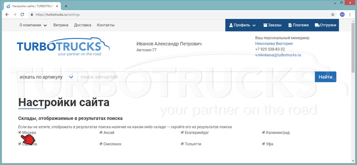Open the browser three-dot menu

(350, 14)
